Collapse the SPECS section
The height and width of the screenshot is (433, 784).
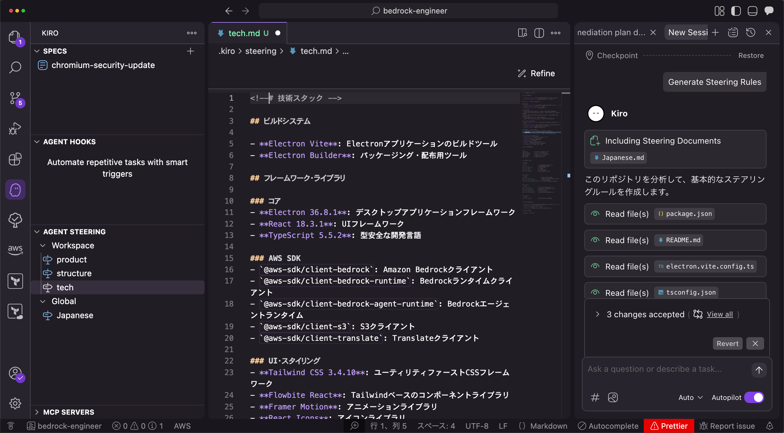(37, 51)
